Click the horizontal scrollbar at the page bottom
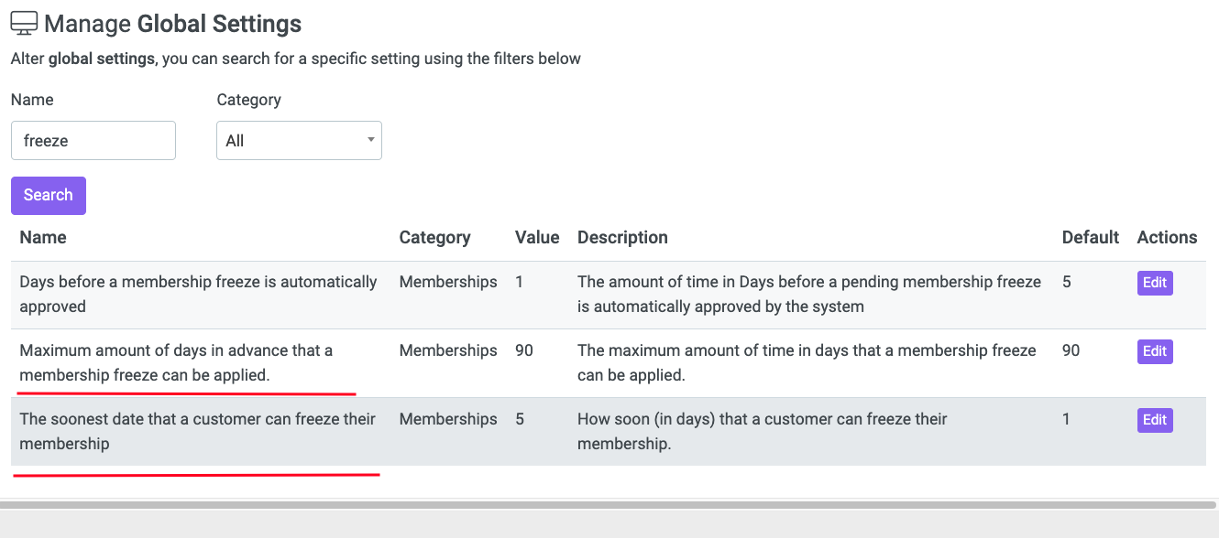 (x=609, y=504)
